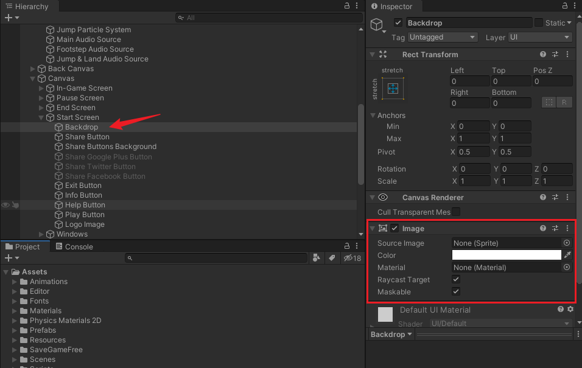
Task: Open the Image component three-dot menu icon
Action: pos(567,228)
